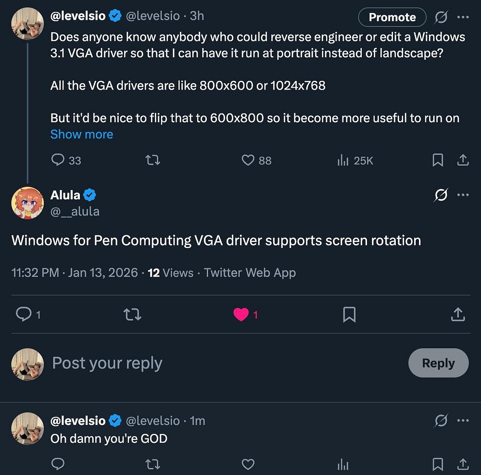Like the "Oh damn you're GOD" reply

248,464
